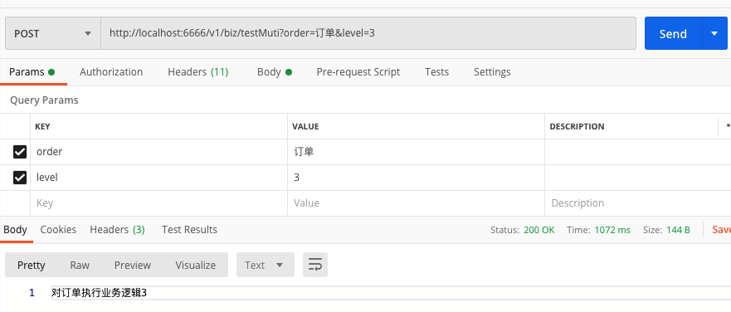Open the request Headers (11) tab
Viewport: 731px width, 312px height.
[x=198, y=72]
